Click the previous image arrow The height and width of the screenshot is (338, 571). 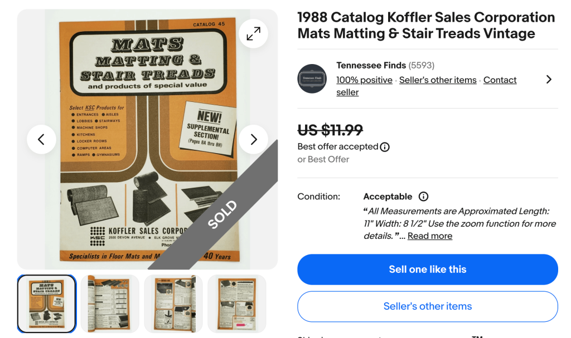point(41,139)
